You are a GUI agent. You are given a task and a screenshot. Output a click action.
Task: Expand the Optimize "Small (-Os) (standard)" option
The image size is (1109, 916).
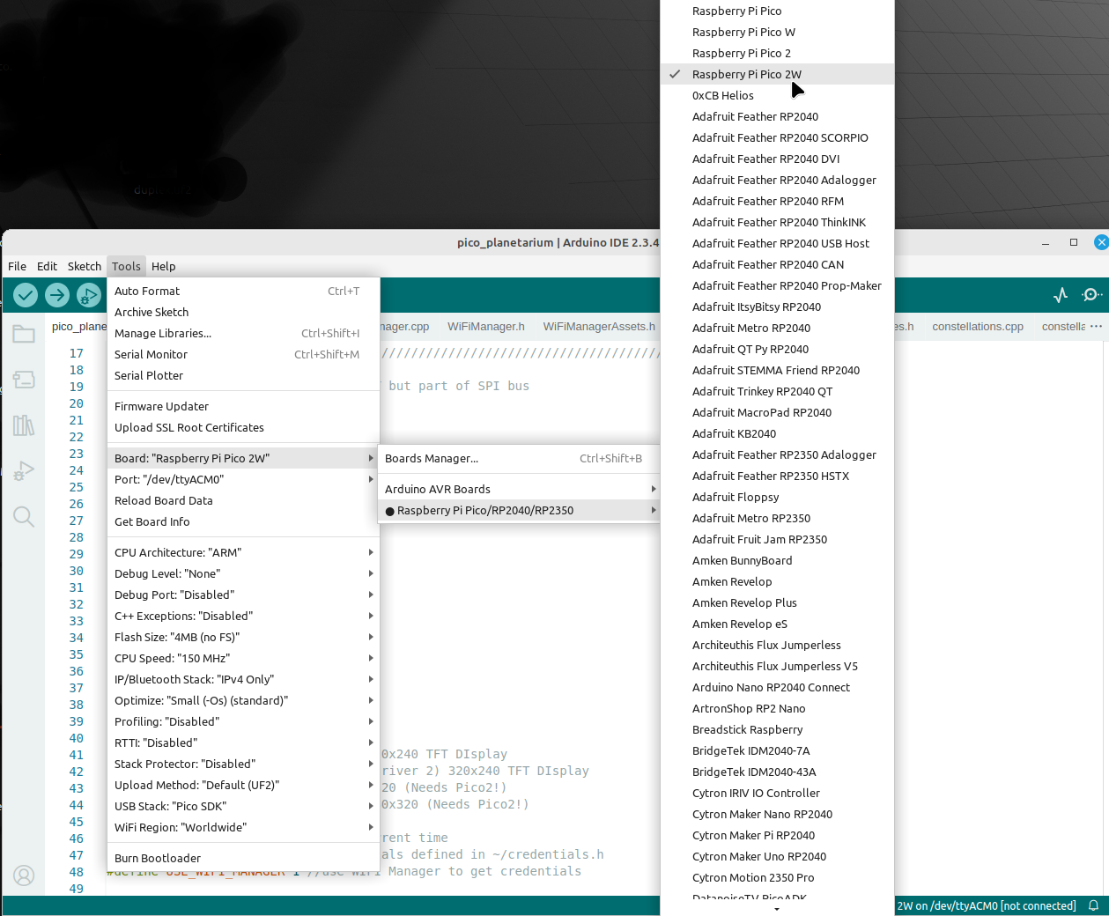[243, 700]
